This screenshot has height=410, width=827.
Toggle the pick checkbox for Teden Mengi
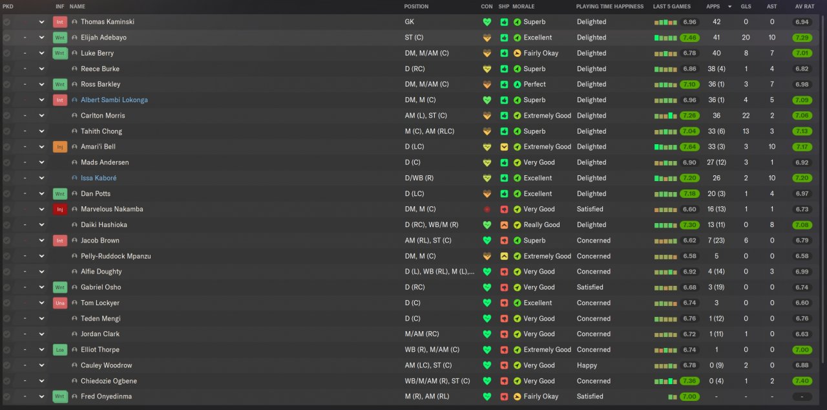pos(6,319)
